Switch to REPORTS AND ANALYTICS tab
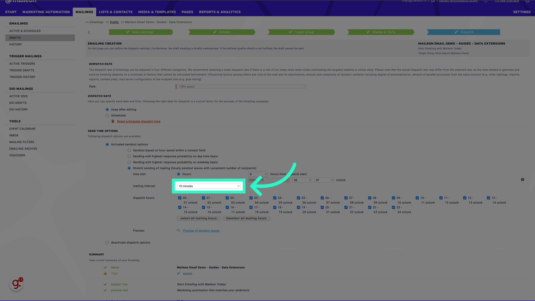The image size is (535, 301). click(x=220, y=12)
